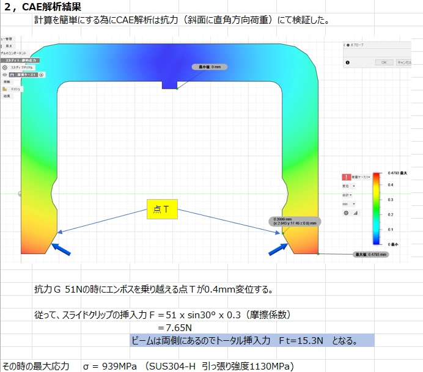Click the 0.4 tick on legend
Viewport: 423px width, 372px height.
[x=391, y=185]
